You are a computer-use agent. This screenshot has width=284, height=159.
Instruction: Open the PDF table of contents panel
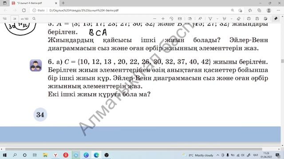(x=5, y=19)
